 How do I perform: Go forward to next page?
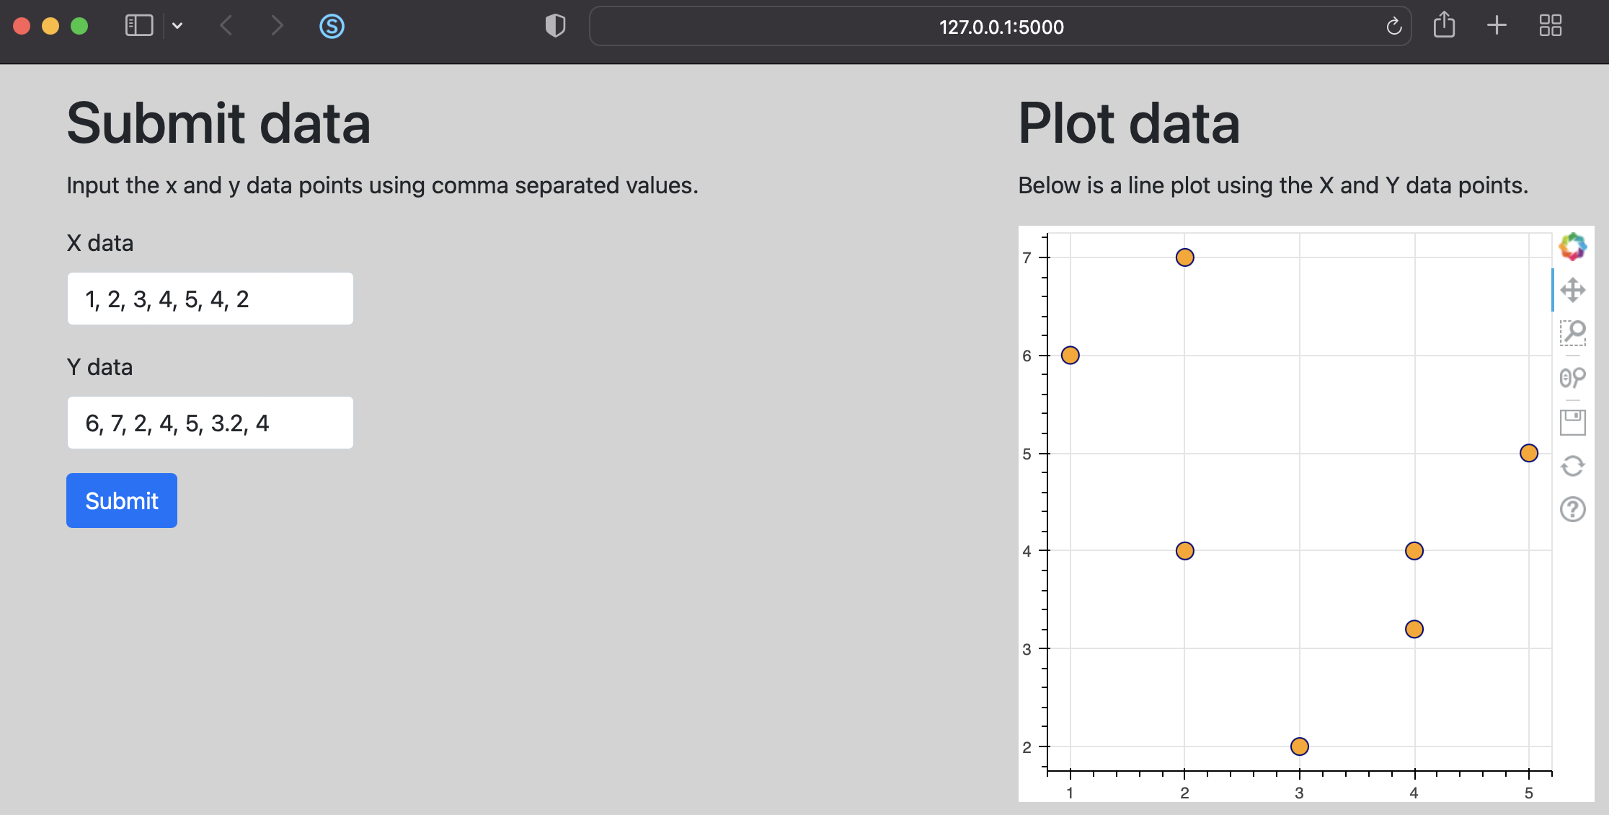tap(277, 26)
